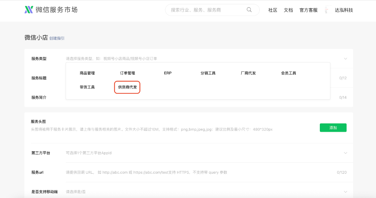The image size is (376, 198).
Task: Click the user avatar icon beside 达泓科技
Action: pyautogui.click(x=326, y=10)
